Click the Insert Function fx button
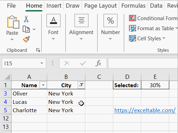Viewport: 178px width, 133px height. tap(98, 63)
